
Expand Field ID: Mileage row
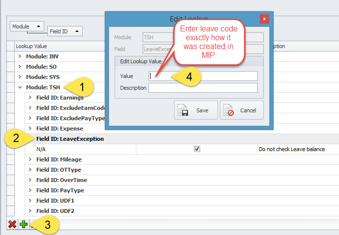pos(31,159)
